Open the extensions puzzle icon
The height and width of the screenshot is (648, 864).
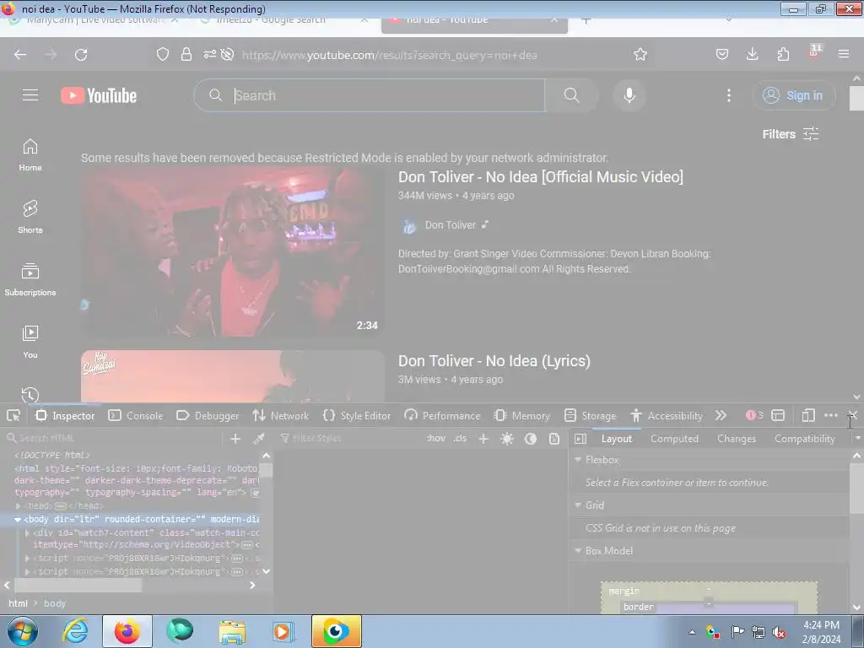[783, 54]
